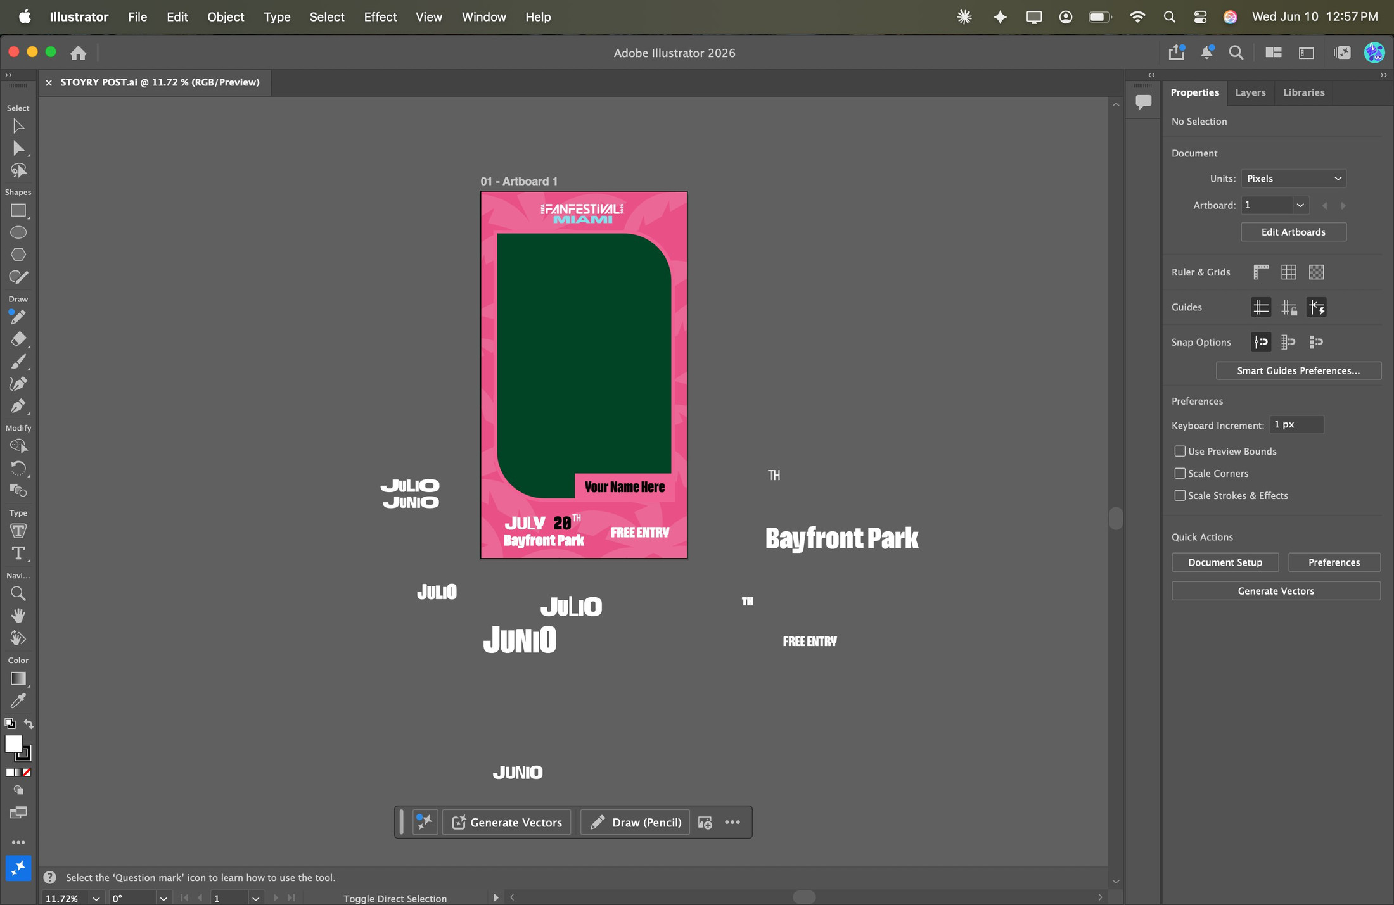Viewport: 1394px width, 905px height.
Task: Select the Rotate tool
Action: [x=18, y=468]
